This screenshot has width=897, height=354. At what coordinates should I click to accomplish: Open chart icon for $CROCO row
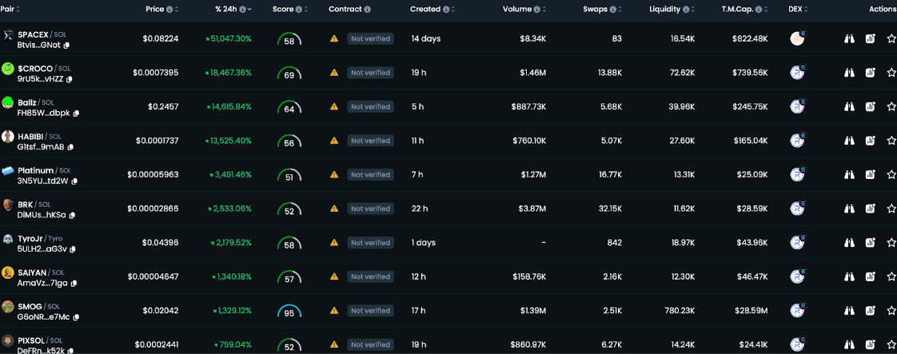click(871, 73)
